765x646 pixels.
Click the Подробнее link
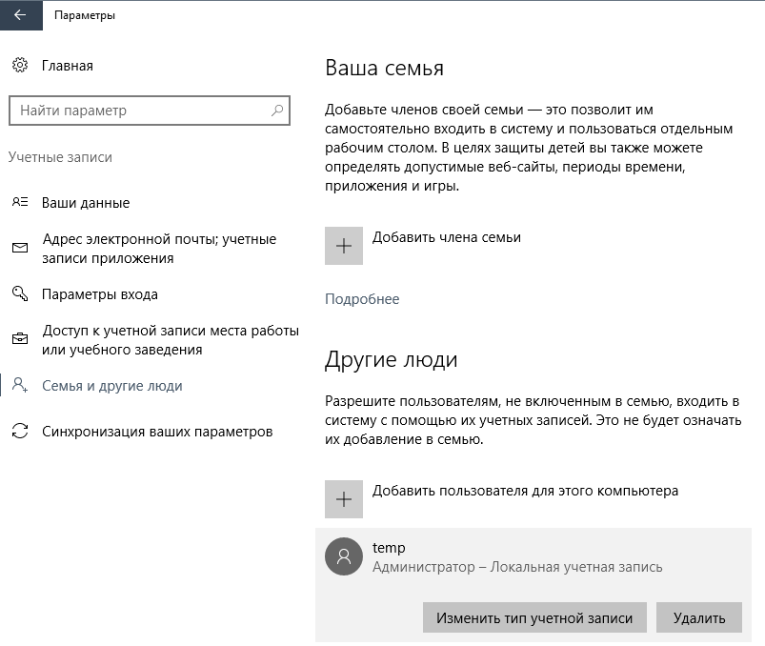[x=362, y=299]
